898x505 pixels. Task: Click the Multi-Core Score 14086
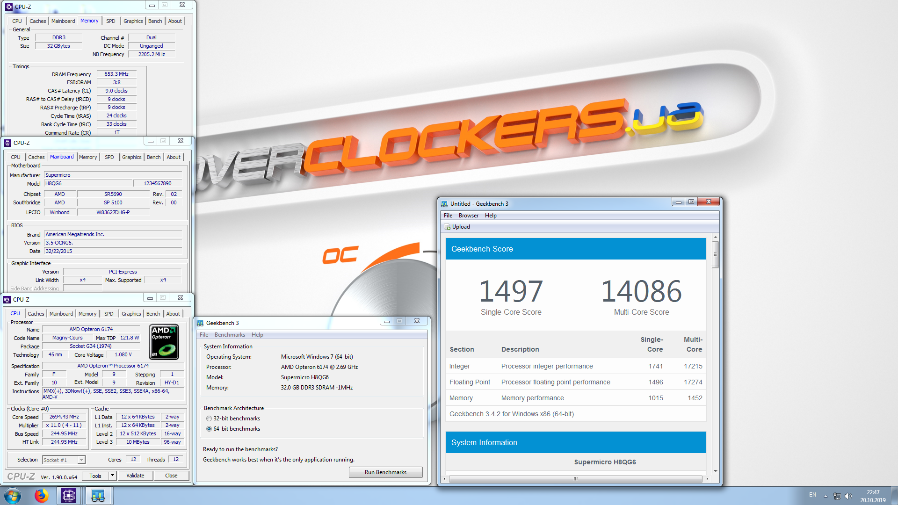pos(641,291)
